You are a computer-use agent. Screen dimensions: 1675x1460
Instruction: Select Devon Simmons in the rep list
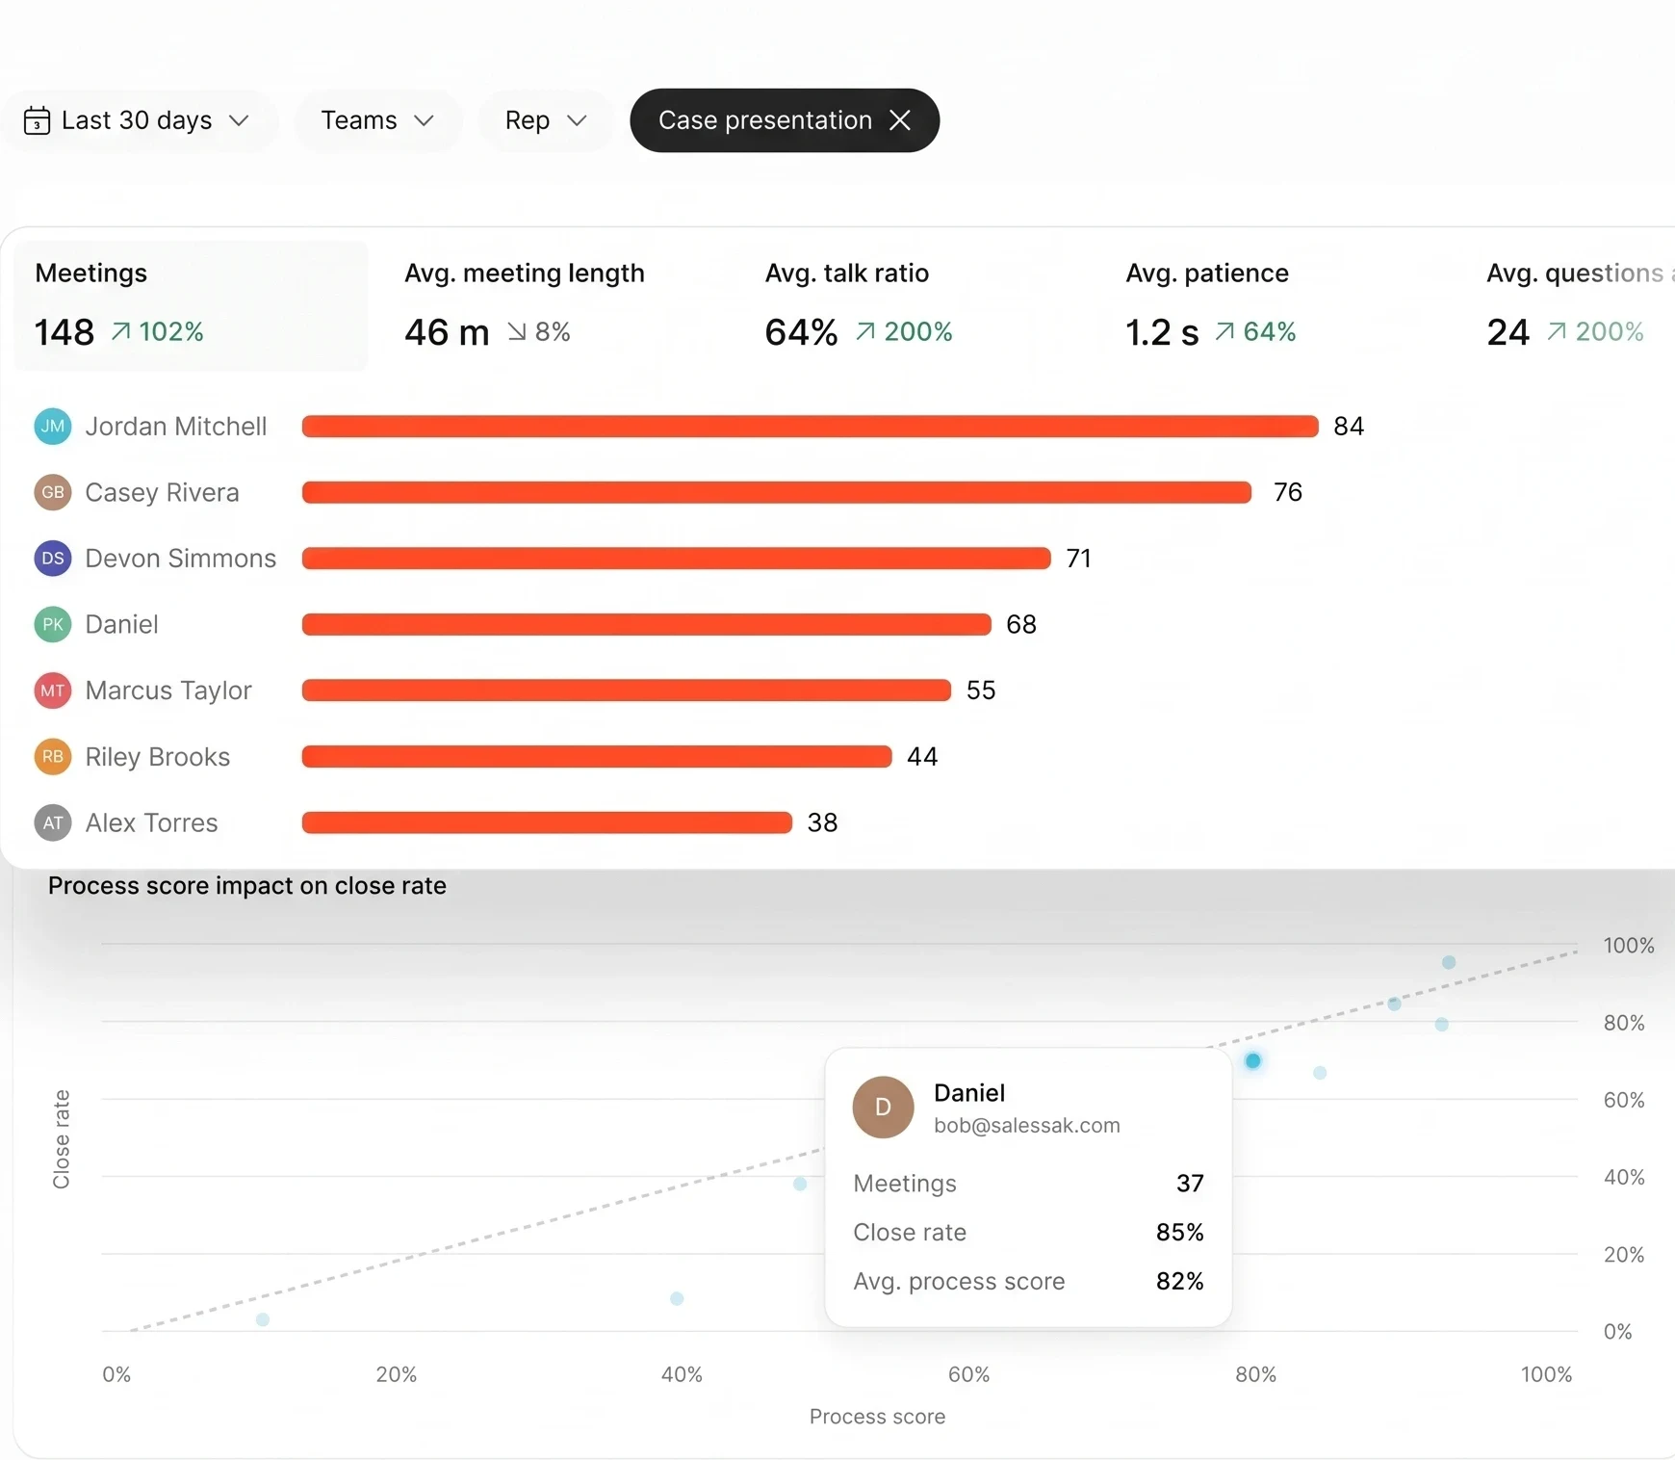(180, 559)
